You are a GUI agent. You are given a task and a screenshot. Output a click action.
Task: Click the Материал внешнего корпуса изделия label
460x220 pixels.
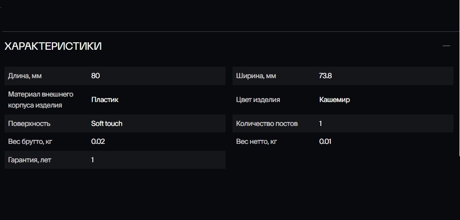pyautogui.click(x=41, y=100)
